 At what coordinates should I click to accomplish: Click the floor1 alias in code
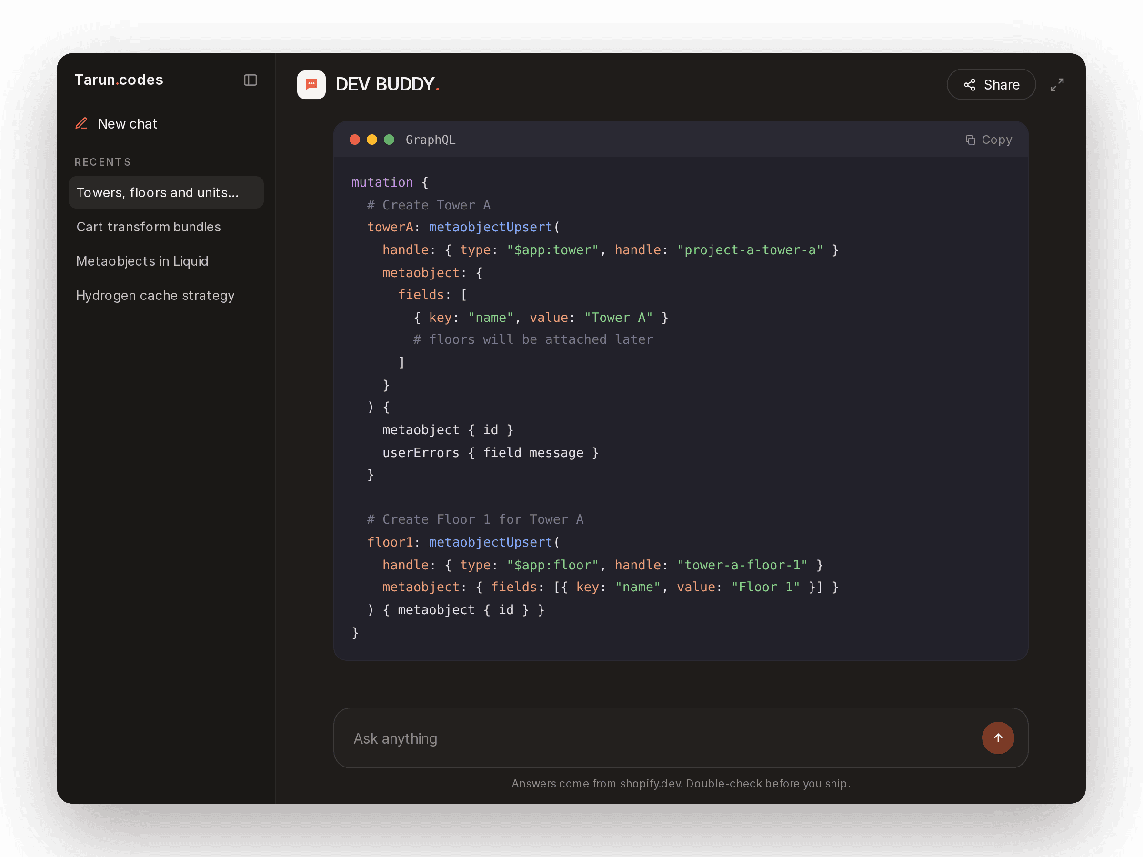point(390,542)
